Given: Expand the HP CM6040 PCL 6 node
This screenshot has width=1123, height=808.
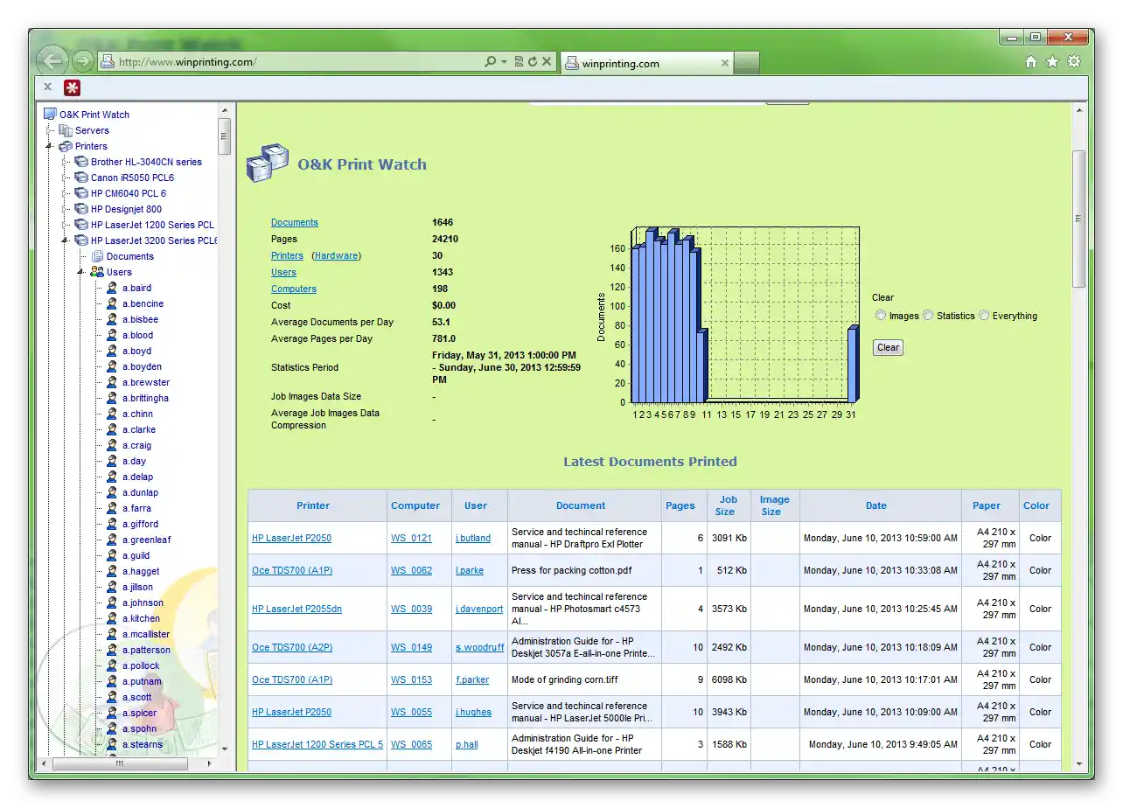Looking at the screenshot, I should click(66, 193).
